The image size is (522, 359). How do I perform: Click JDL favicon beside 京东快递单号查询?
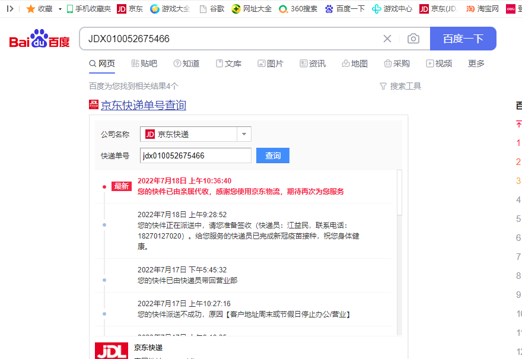(94, 104)
